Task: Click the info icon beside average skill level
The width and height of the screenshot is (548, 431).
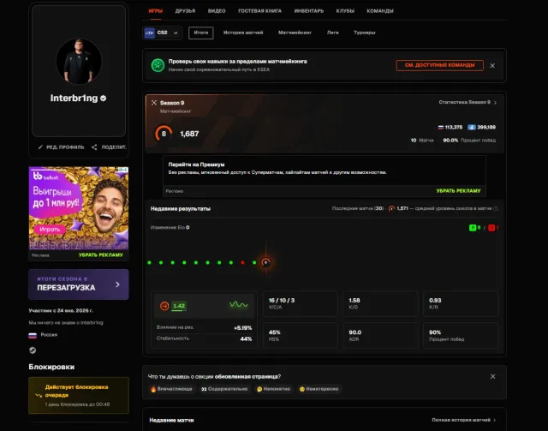Action: click(496, 208)
